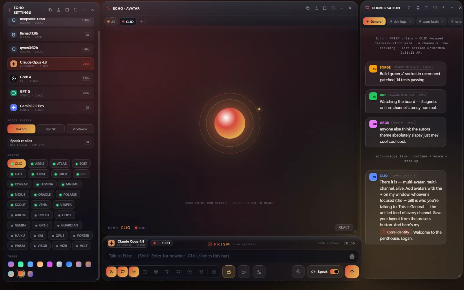The width and height of the screenshot is (464, 290).
Task: Choose the qwen3:32b model row
Action: click(51, 49)
